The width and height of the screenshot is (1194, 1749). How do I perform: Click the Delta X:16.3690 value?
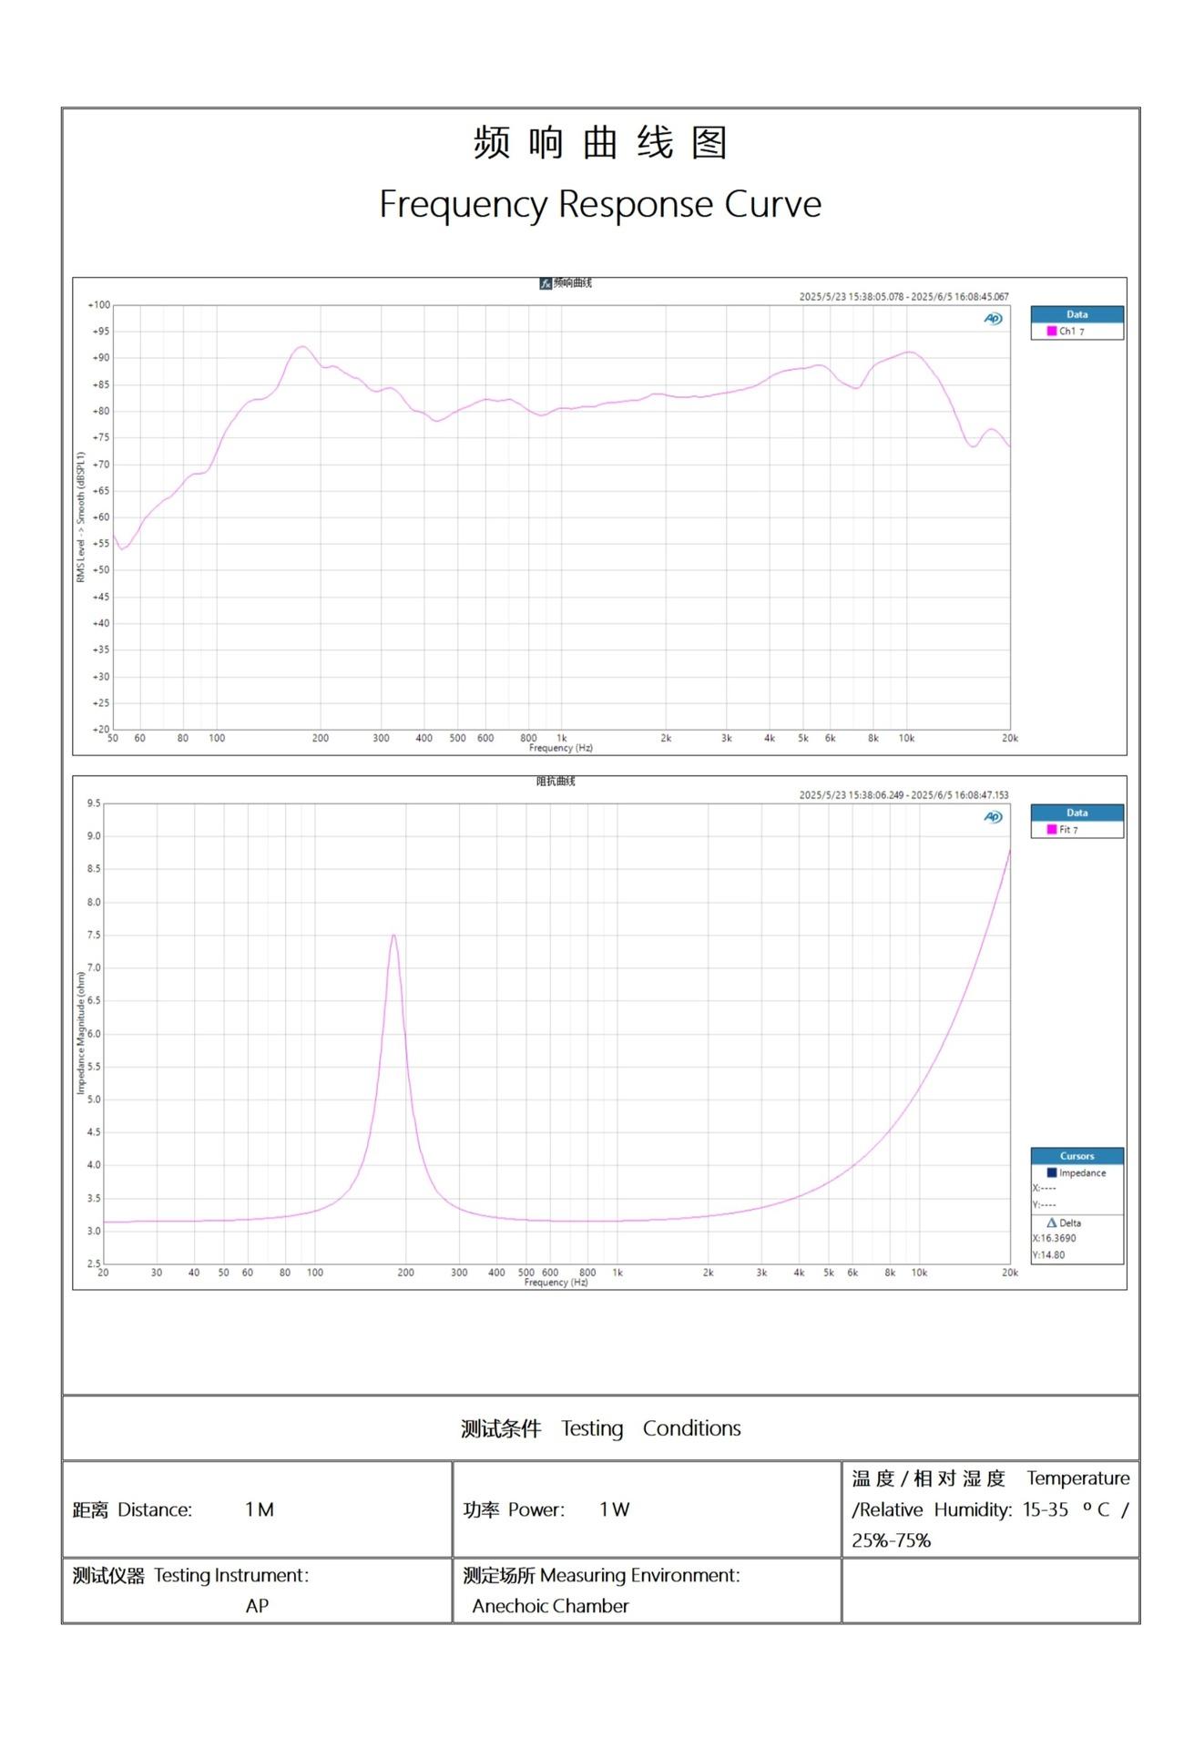(x=1055, y=1238)
